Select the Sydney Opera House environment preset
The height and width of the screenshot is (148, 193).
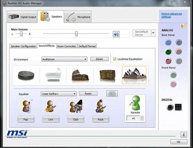pyautogui.click(x=134, y=75)
